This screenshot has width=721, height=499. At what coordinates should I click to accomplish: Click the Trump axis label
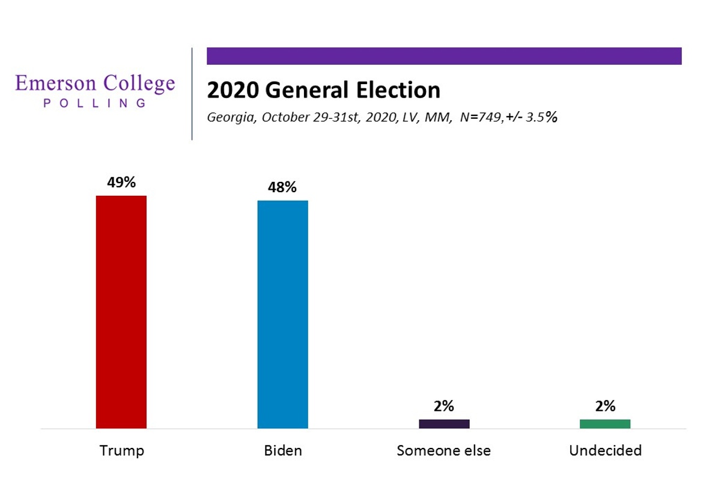[x=121, y=450]
